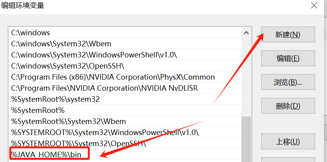Viewport: 327px width, 162px height.
Task: Click the 上移(U) move up button
Action: [x=288, y=142]
